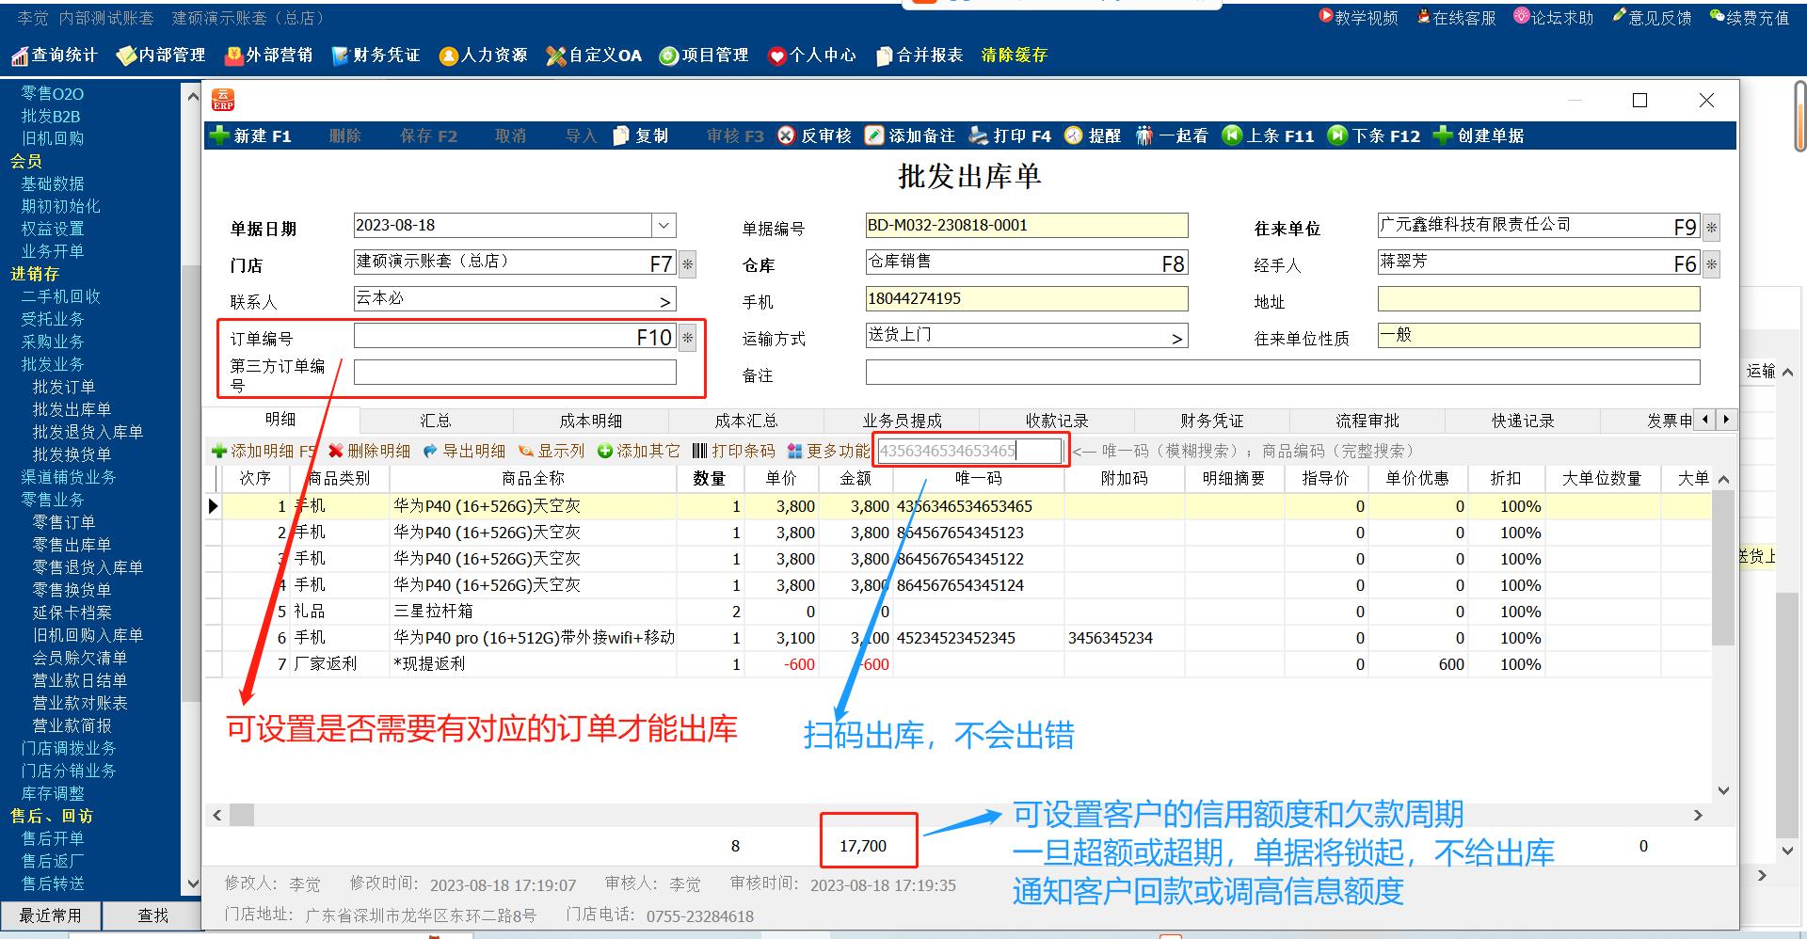The width and height of the screenshot is (1807, 939).
Task: Open 教学视频 tutorial link
Action: pyautogui.click(x=1358, y=17)
